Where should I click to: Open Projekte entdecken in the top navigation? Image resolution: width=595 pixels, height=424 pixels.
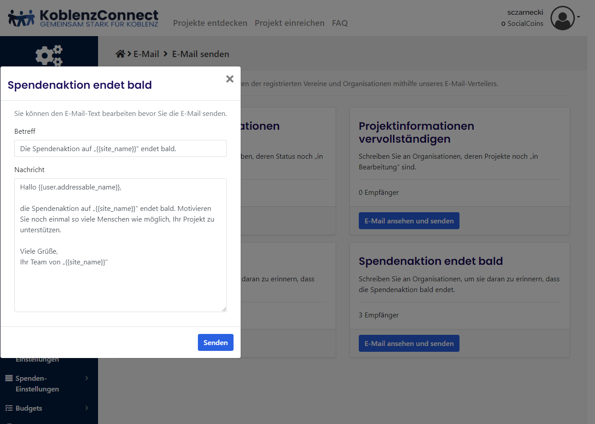tap(210, 23)
